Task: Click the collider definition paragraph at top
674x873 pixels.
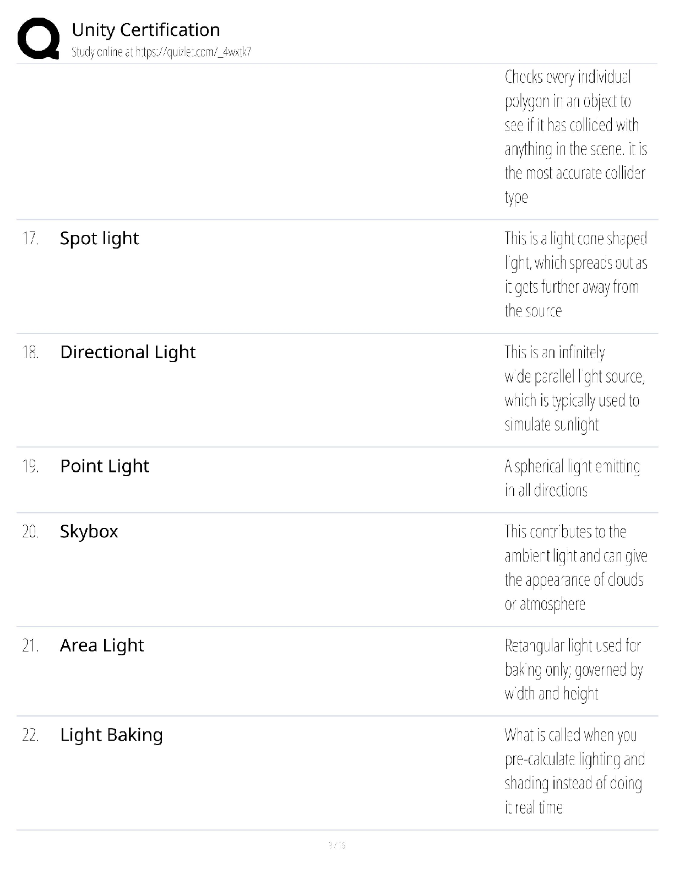Action: pyautogui.click(x=575, y=137)
